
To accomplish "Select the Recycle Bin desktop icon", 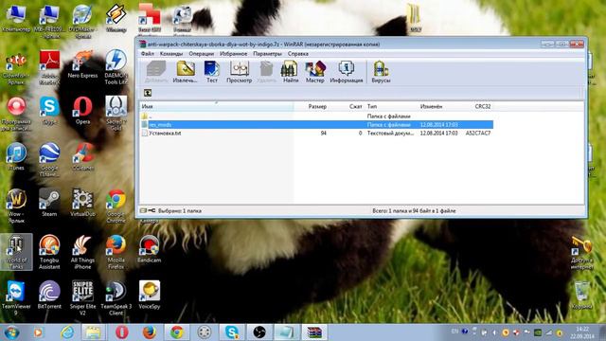I will 581,296.
